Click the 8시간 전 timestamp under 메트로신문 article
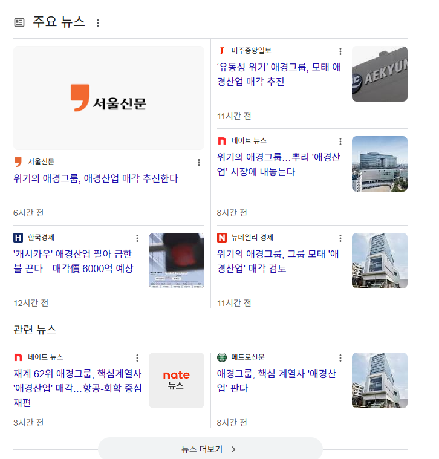Screen dimensions: 439x459 tap(232, 423)
